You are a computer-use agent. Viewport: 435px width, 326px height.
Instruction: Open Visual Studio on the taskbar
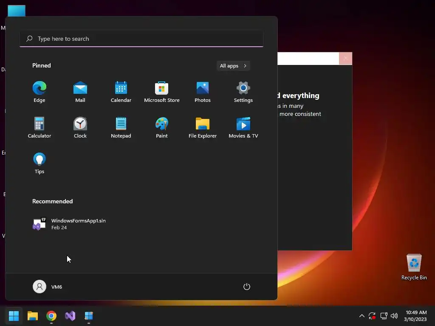click(x=70, y=316)
